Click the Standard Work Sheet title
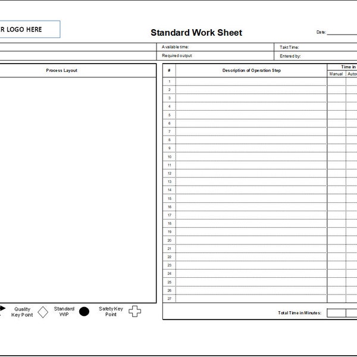357x357 pixels. (x=196, y=33)
